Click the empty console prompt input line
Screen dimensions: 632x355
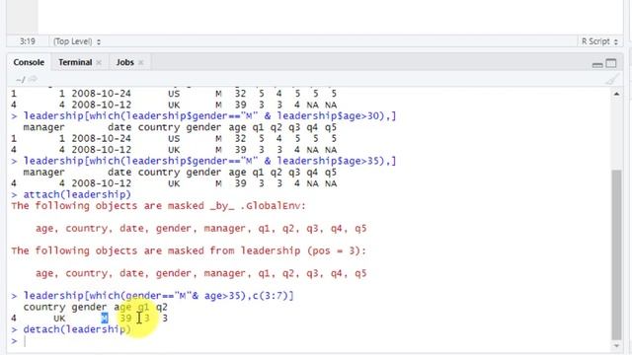pos(310,341)
